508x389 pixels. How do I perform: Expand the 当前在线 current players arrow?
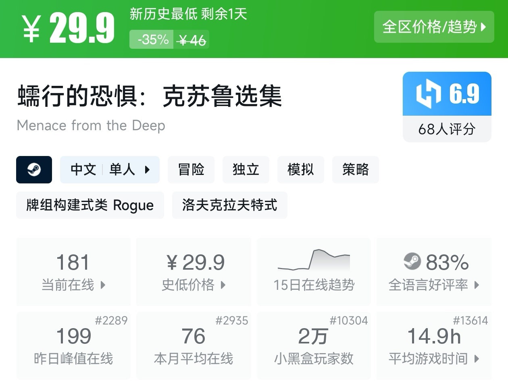click(103, 285)
